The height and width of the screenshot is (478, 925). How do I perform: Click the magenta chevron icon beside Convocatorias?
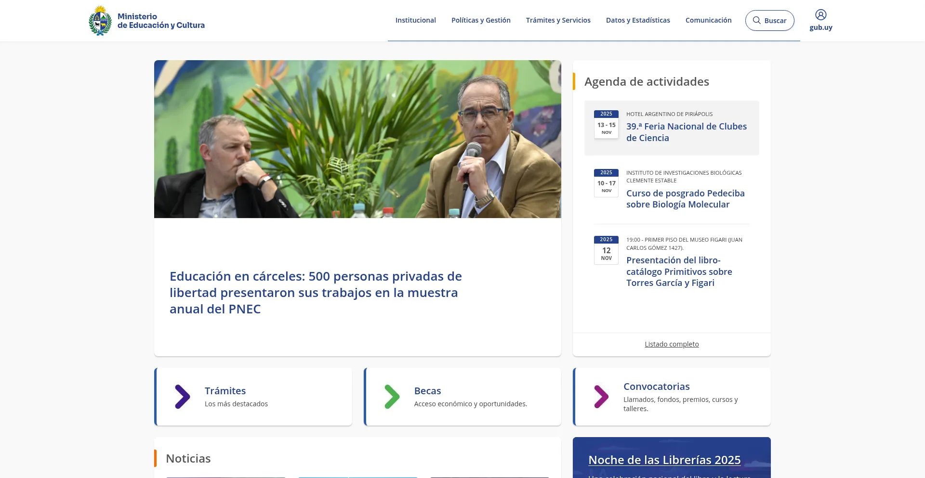click(601, 397)
